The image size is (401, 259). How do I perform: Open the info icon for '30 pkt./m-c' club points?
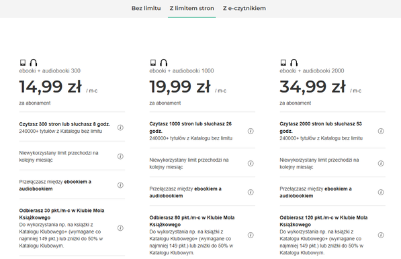pyautogui.click(x=120, y=228)
